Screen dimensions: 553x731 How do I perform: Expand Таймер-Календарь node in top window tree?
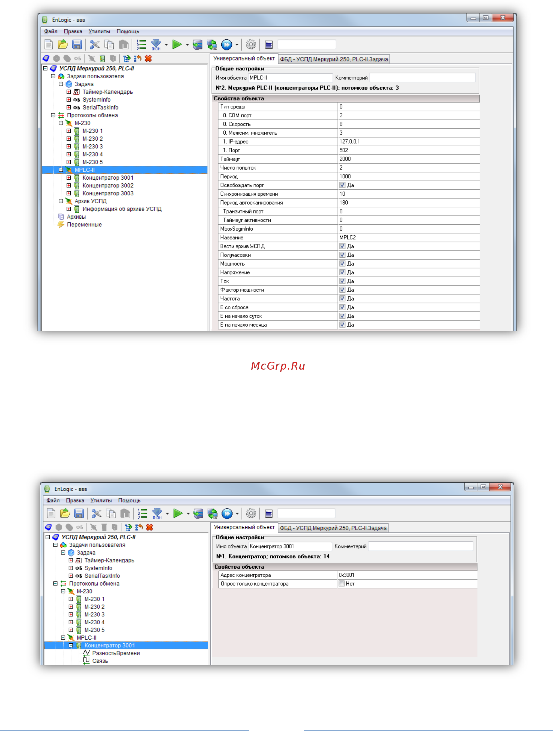coord(69,92)
